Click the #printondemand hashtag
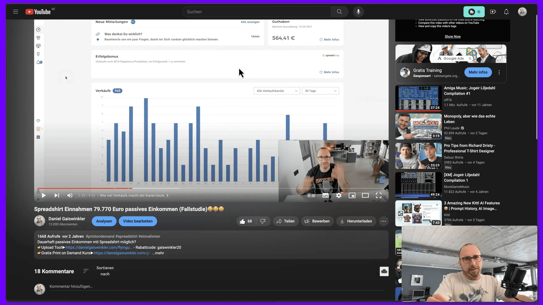Viewport: 543px width, 305px height. click(100, 236)
